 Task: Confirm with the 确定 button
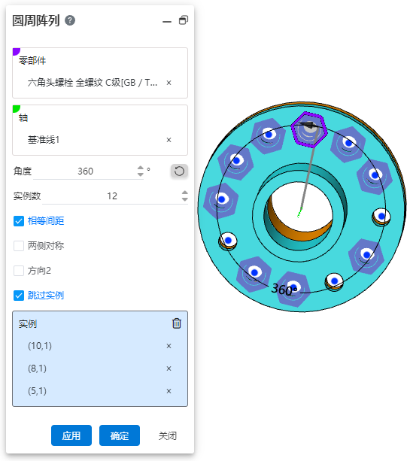(x=120, y=435)
